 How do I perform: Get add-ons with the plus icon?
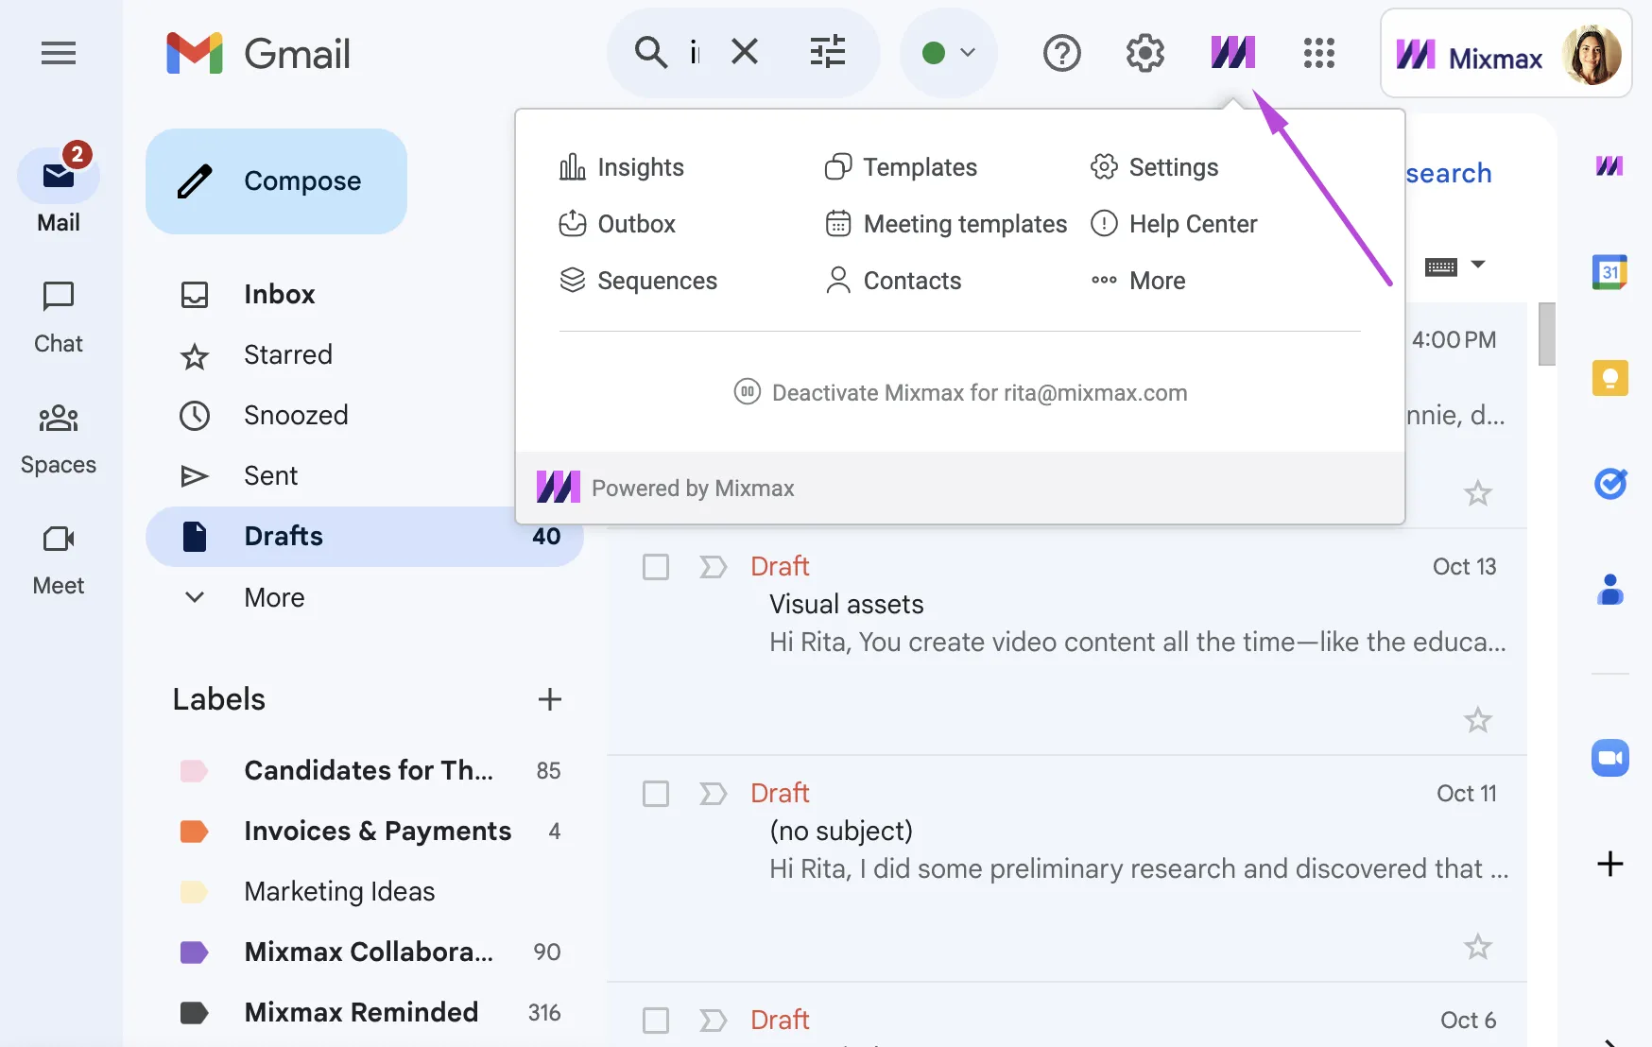click(1609, 864)
